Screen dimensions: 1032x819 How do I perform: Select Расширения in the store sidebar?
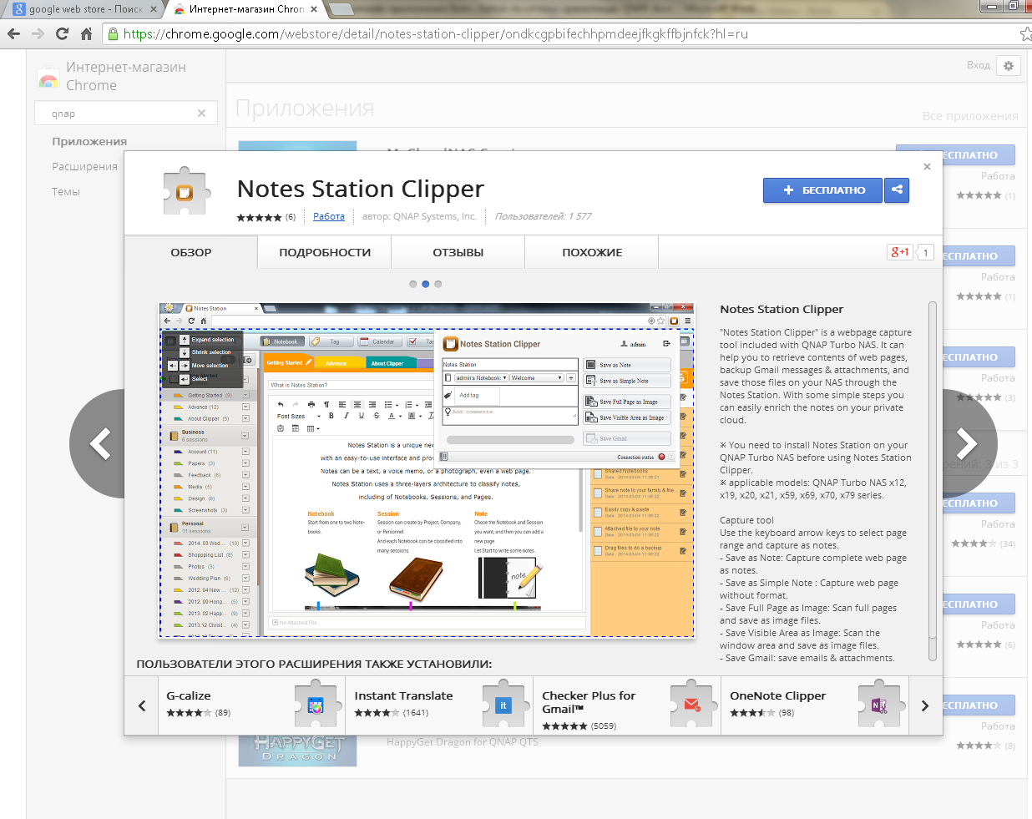(x=84, y=166)
